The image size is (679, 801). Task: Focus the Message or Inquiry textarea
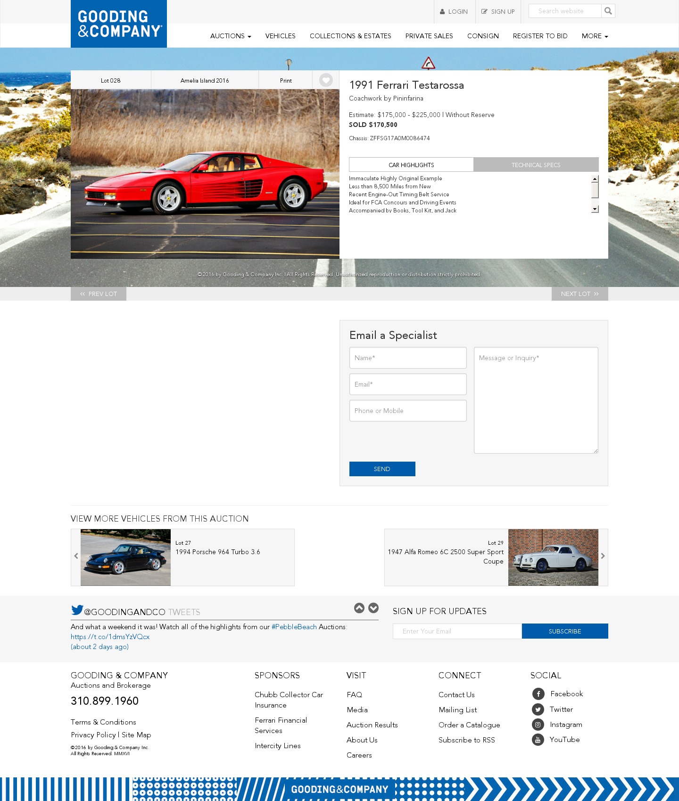(536, 400)
